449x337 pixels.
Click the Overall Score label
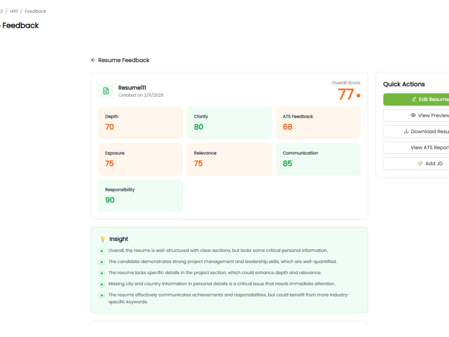(346, 83)
